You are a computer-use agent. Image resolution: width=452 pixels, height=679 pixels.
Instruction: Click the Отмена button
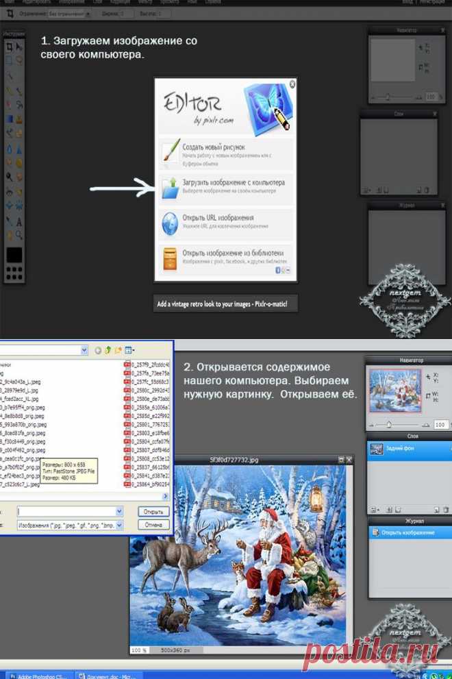pos(153,525)
